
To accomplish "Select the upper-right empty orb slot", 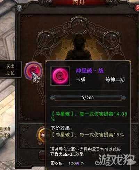I will point(111,39).
